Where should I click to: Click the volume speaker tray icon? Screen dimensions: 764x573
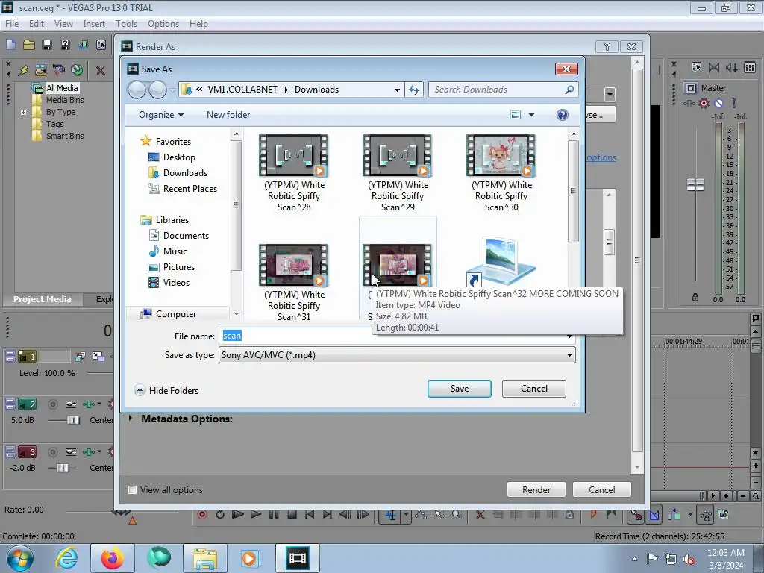point(689,560)
